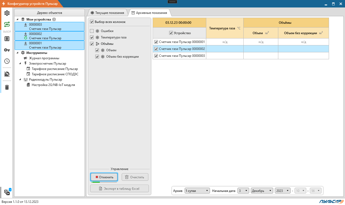Open the key icon in the sidebar
The image size is (345, 205).
pyautogui.click(x=7, y=50)
